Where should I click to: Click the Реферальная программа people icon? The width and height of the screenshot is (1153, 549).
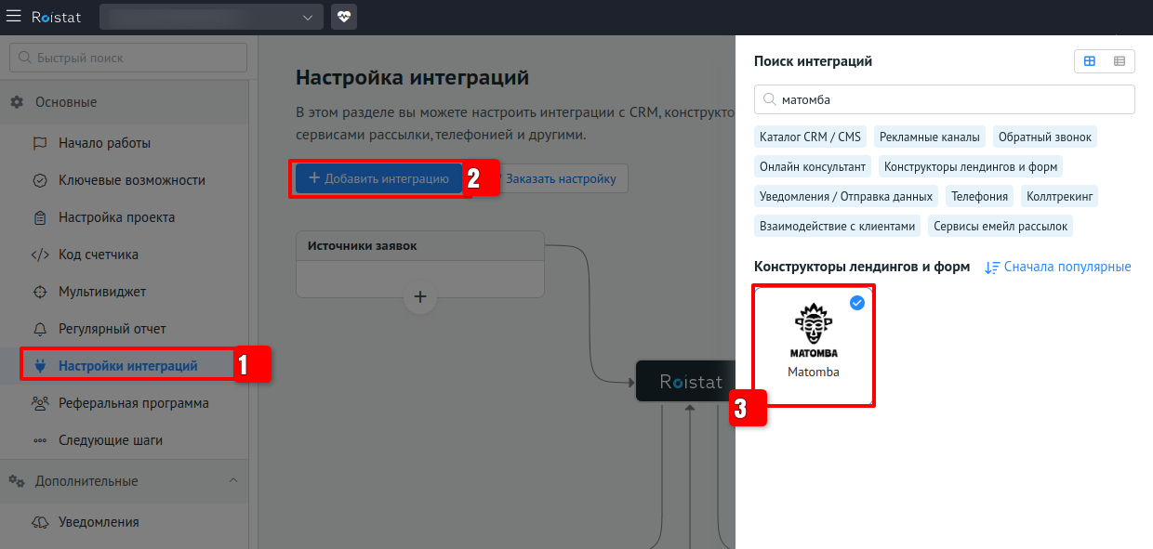40,403
